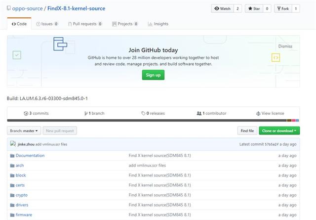
Task: Click the tag icon beside releases
Action: point(143,113)
